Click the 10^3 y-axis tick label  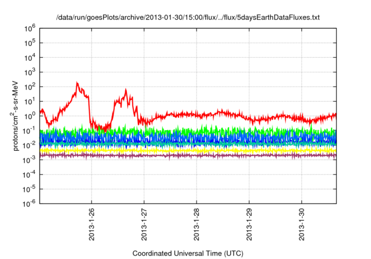pos(30,72)
